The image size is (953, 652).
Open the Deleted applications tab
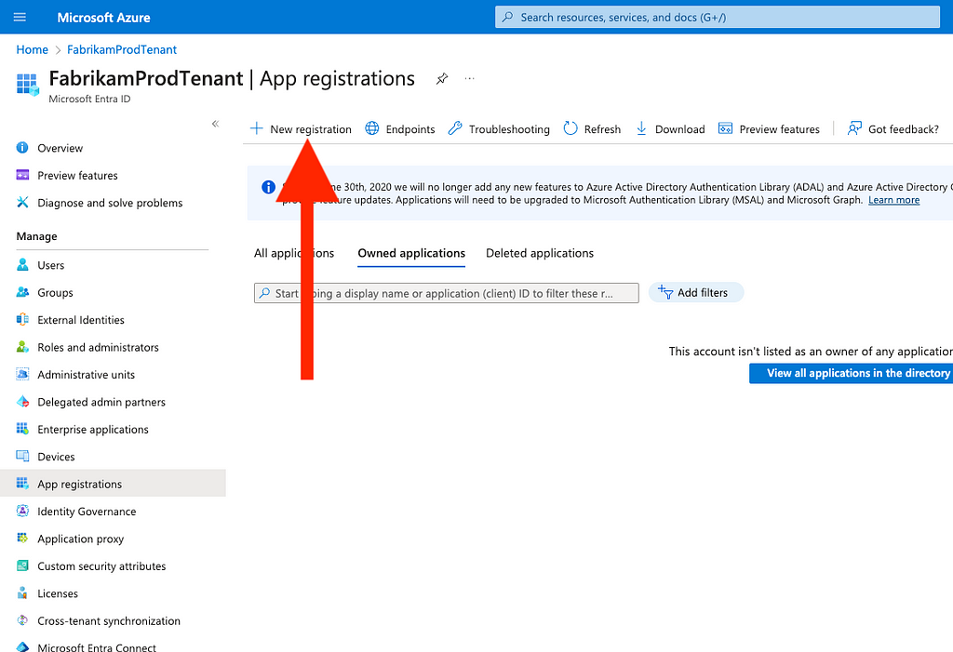(x=540, y=253)
